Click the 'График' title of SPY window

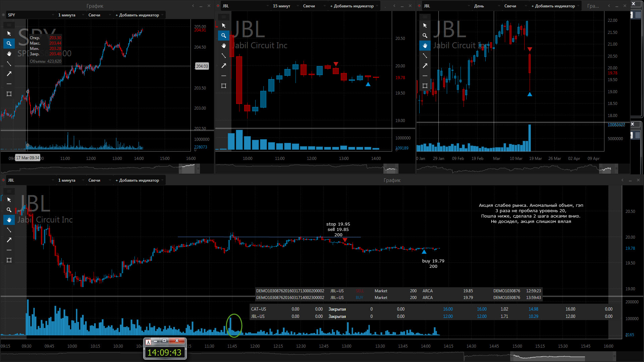[95, 6]
